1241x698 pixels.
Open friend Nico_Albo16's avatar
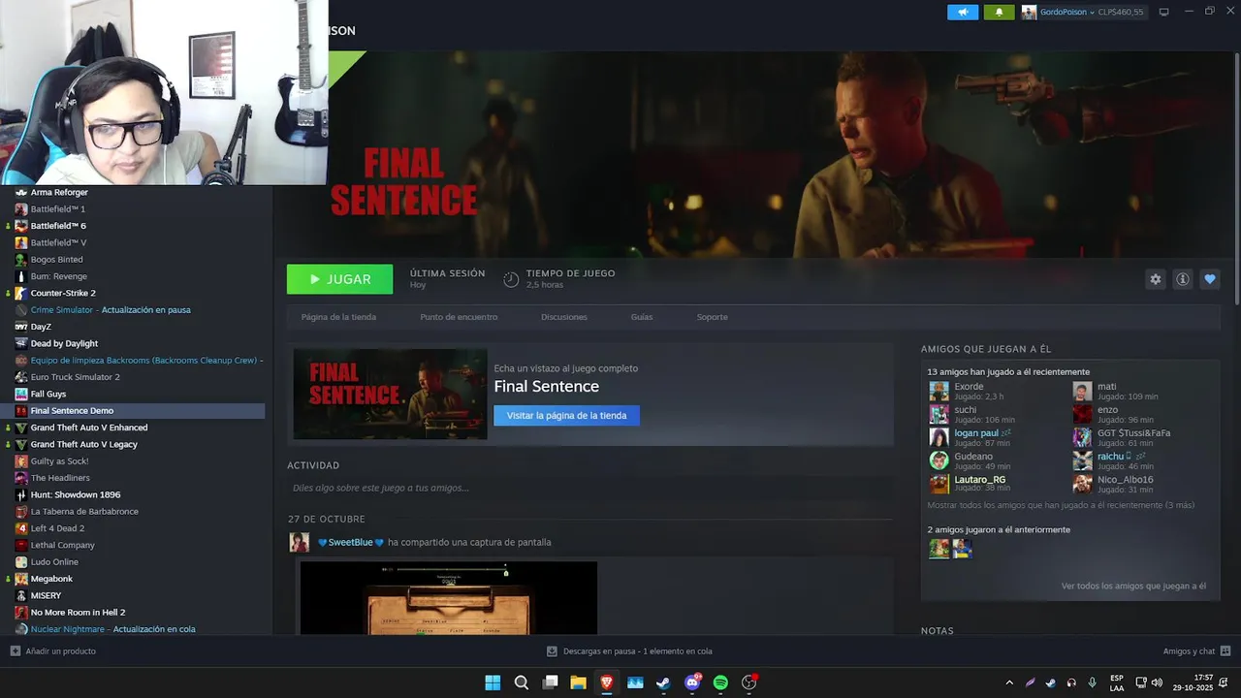coord(1082,484)
